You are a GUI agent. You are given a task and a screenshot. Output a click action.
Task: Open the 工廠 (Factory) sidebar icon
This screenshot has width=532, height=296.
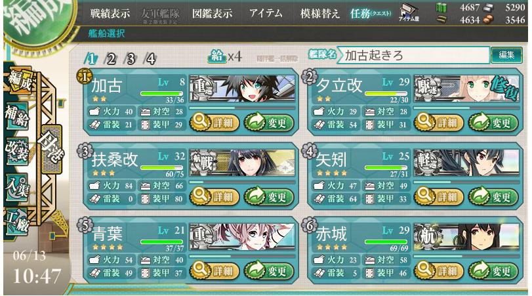(17, 221)
